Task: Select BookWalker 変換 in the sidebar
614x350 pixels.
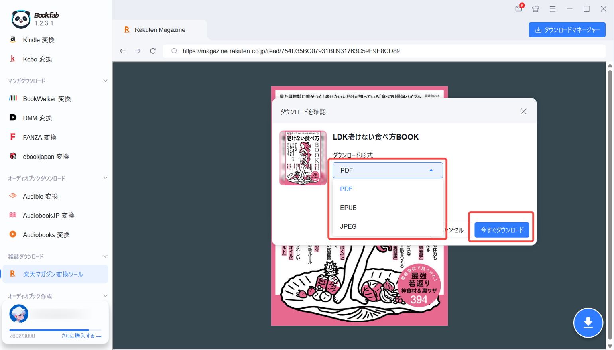Action: pyautogui.click(x=47, y=99)
